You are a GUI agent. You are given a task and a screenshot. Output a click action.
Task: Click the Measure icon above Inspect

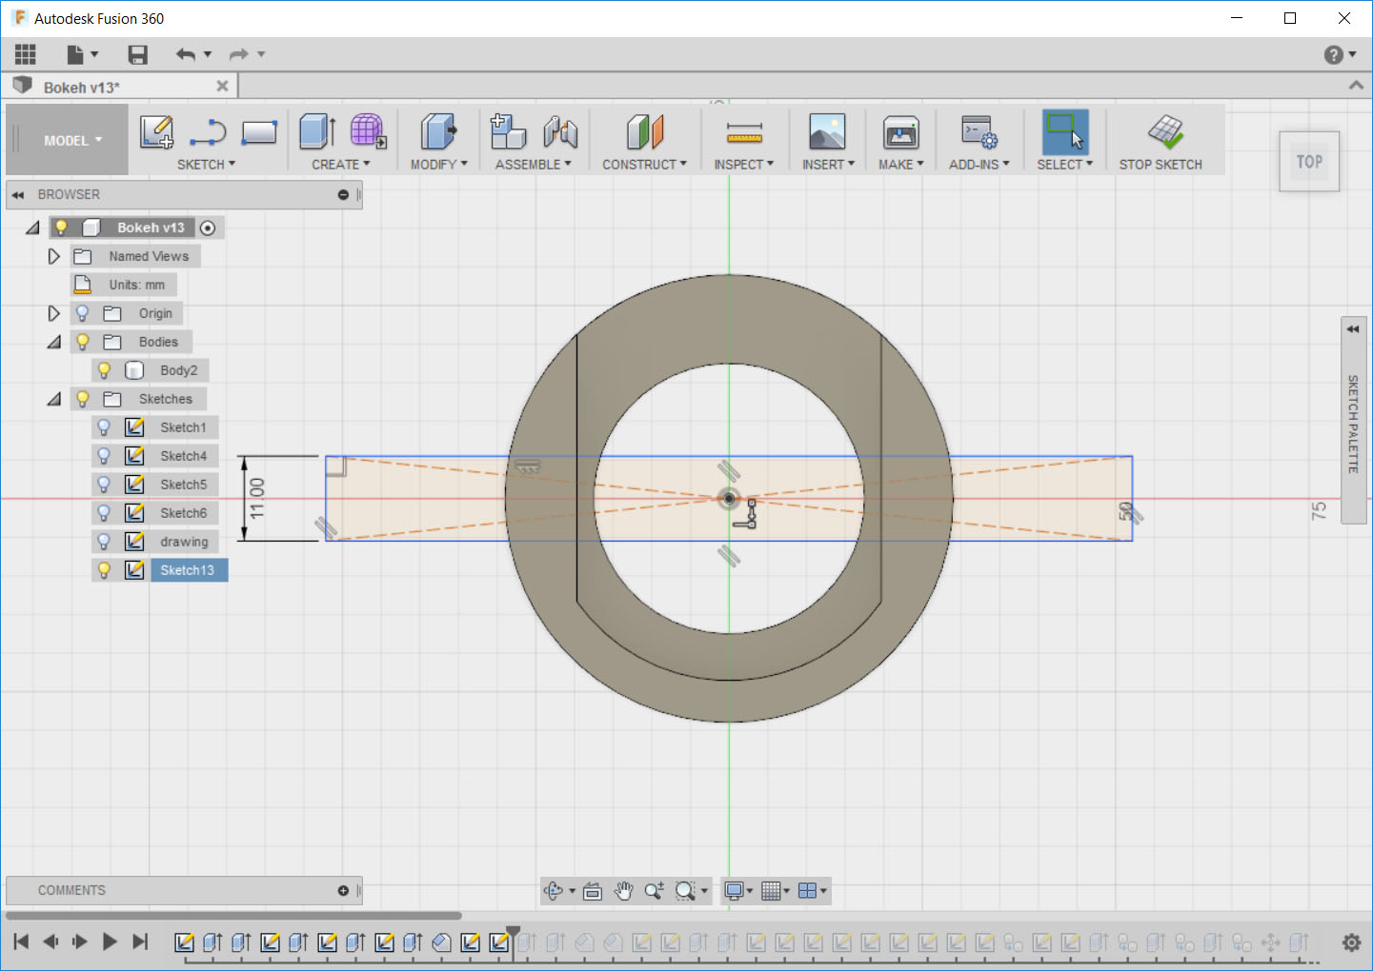coord(744,132)
